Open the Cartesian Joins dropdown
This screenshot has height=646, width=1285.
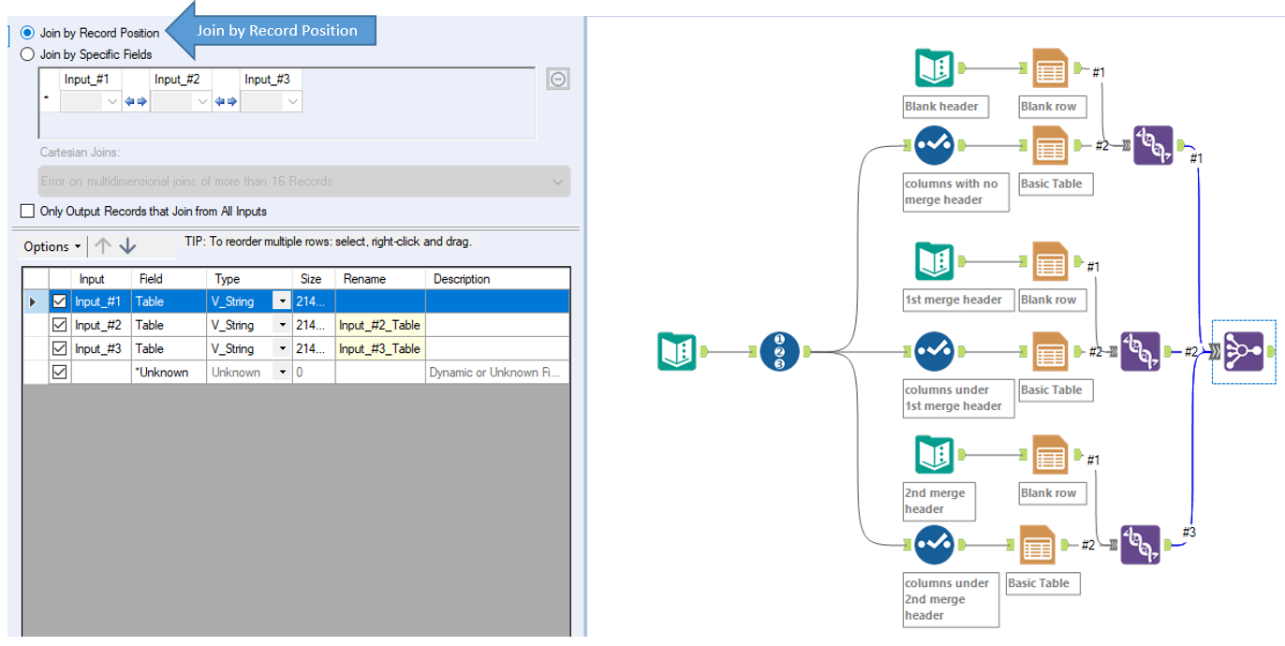pyautogui.click(x=559, y=182)
